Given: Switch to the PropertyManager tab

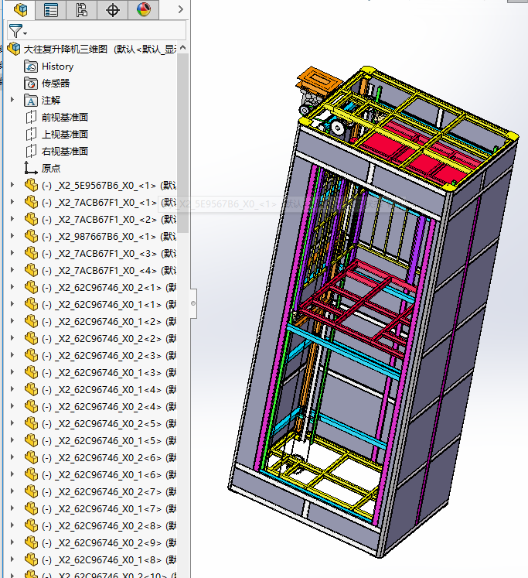Looking at the screenshot, I should coord(51,10).
